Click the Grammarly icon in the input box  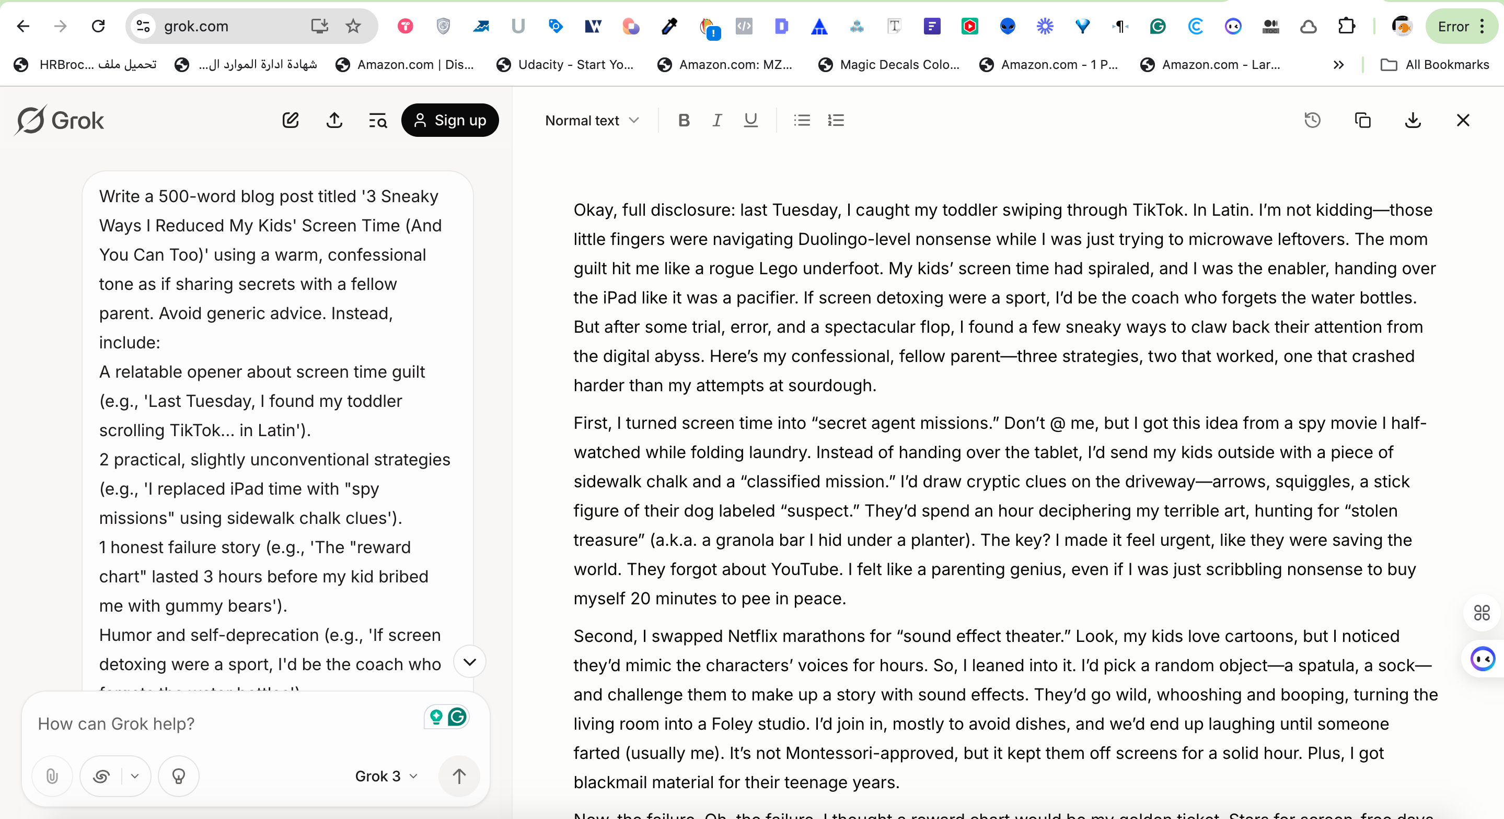click(x=457, y=716)
